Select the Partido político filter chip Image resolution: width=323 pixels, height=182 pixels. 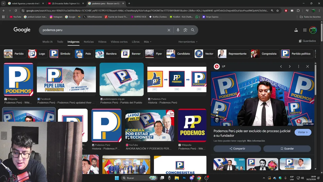pyautogui.click(x=297, y=54)
